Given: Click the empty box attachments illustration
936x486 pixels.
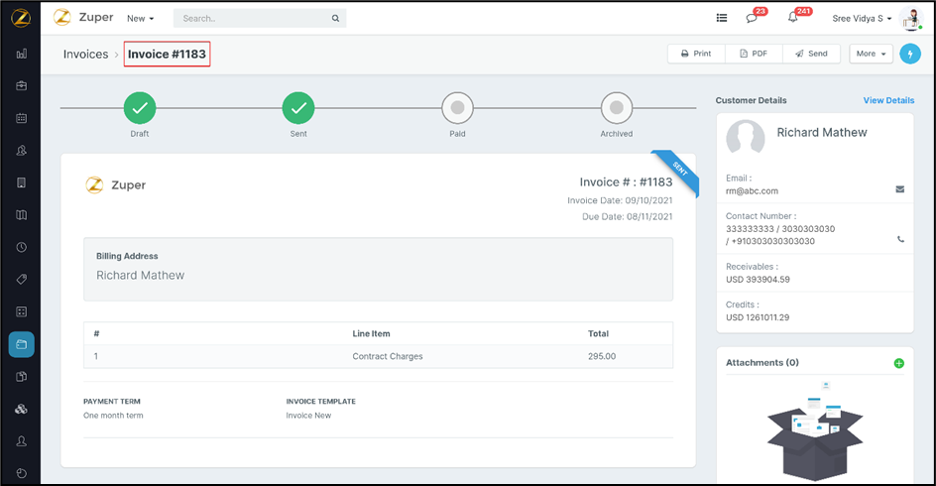Looking at the screenshot, I should point(815,431).
